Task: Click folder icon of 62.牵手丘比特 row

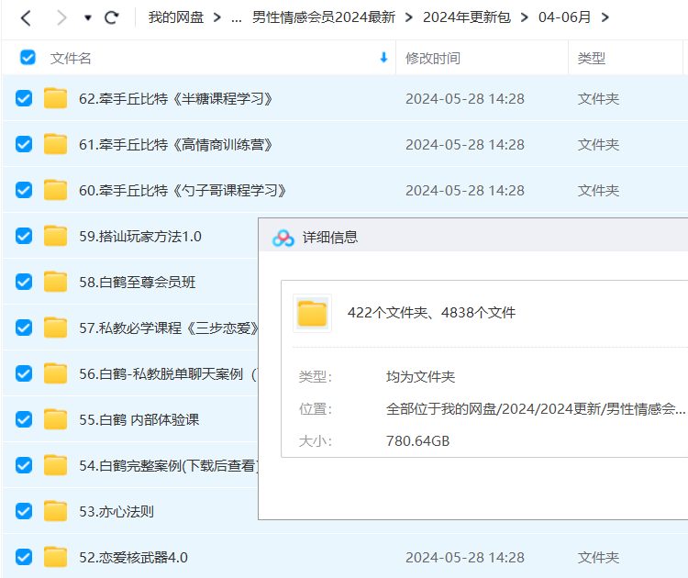Action: click(55, 98)
